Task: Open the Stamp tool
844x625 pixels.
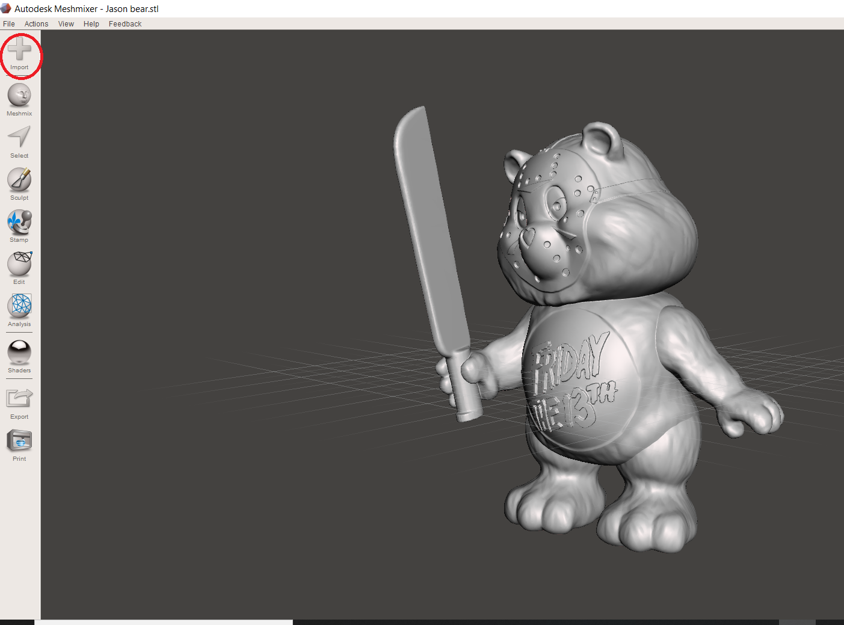Action: point(19,222)
